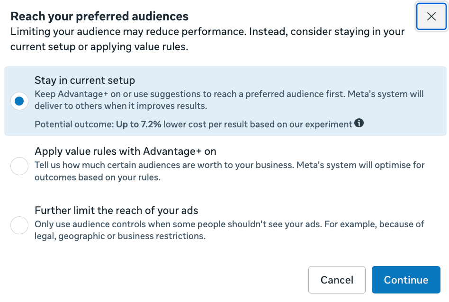Click the 'legal, geographic or business restrictions' line

(x=120, y=236)
